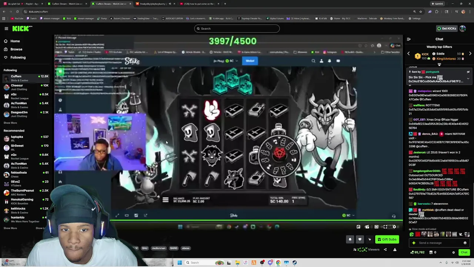
Task: Open Cheesur channel in sidebar
Action: [26, 87]
